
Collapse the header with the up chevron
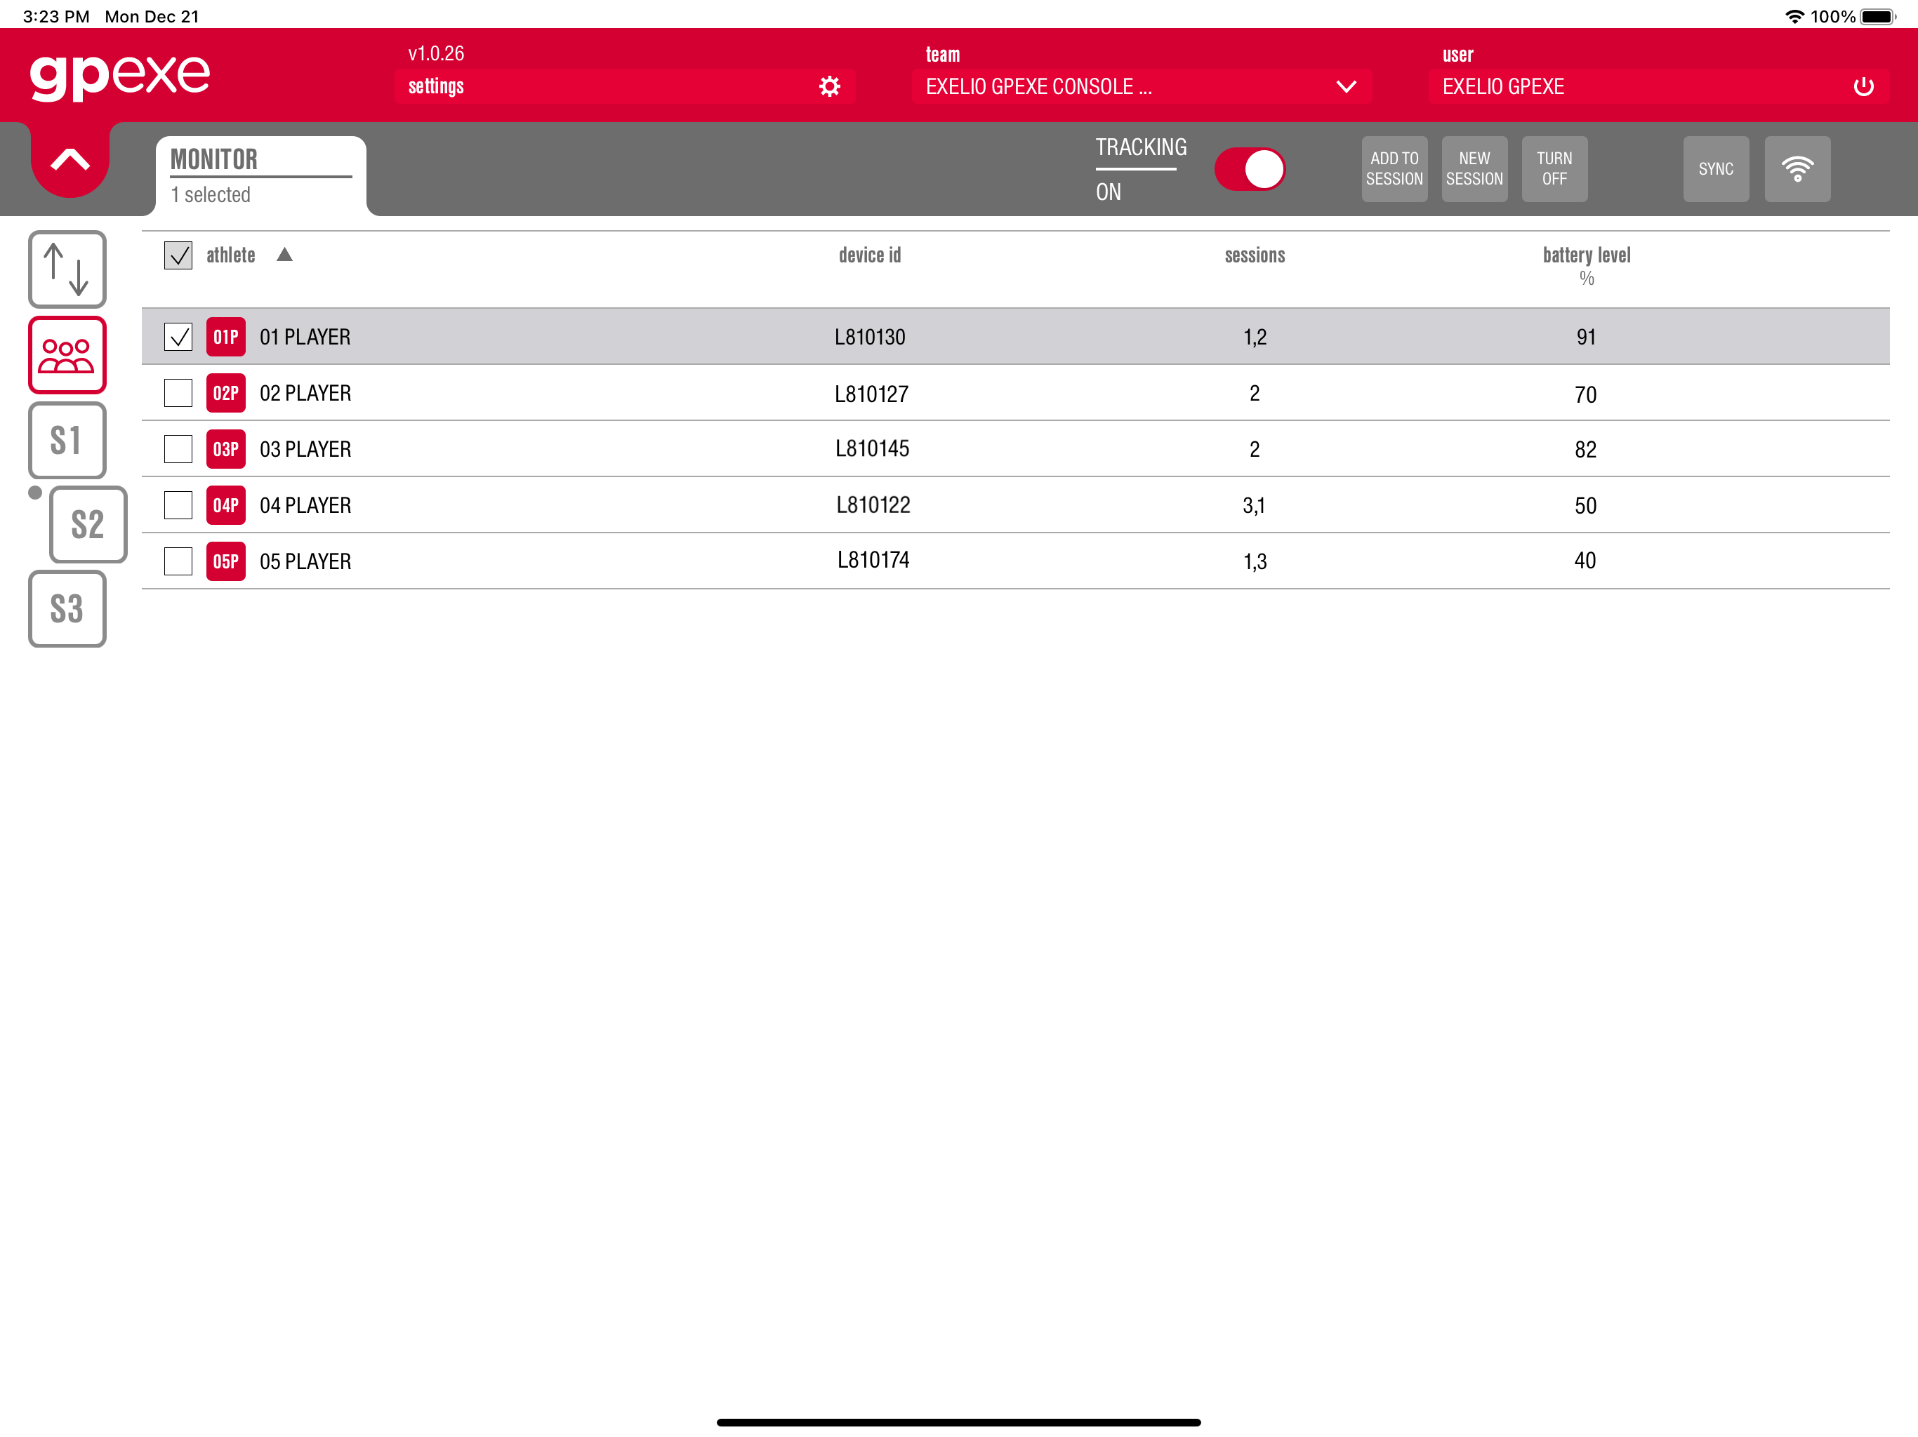70,159
